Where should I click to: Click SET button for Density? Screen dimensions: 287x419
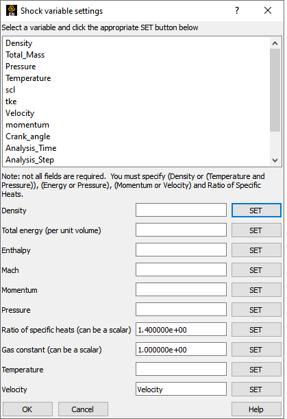coord(256,211)
